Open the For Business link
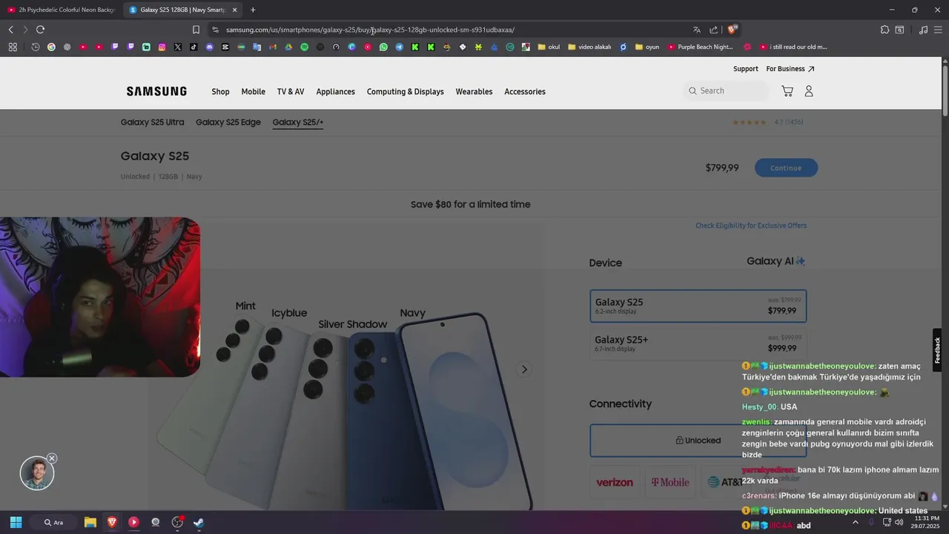Image resolution: width=949 pixels, height=534 pixels. pos(790,69)
